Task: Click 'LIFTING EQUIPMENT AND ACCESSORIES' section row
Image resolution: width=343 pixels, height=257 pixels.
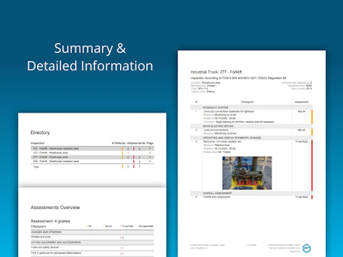Action: coord(92,242)
